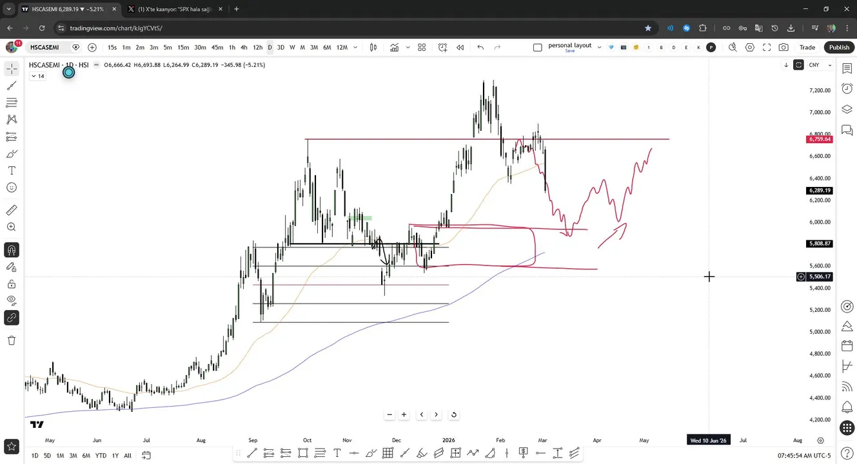Click the zoom in magnifier tool

coord(12,227)
